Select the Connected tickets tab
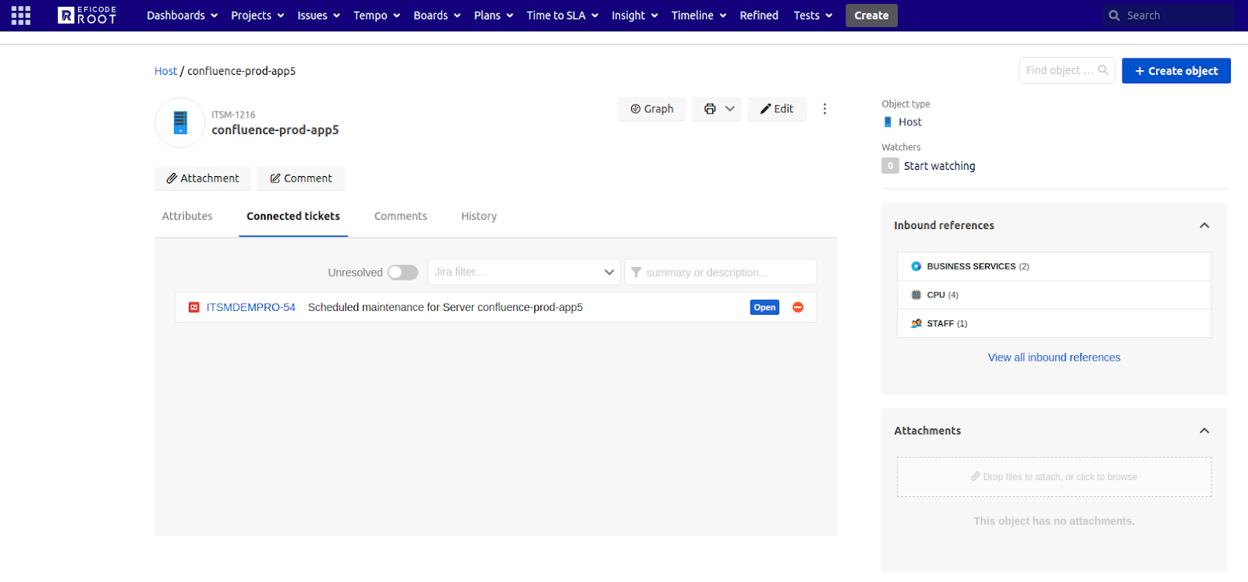 pos(293,217)
